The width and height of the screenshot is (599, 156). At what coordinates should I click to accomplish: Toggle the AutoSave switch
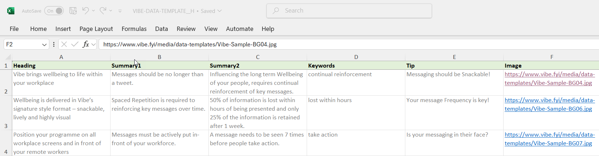click(x=54, y=11)
